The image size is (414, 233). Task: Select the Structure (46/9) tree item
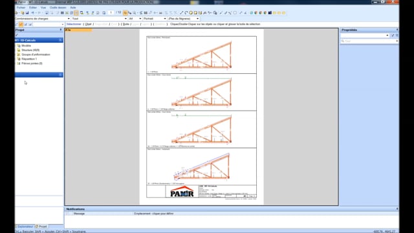tap(30, 50)
